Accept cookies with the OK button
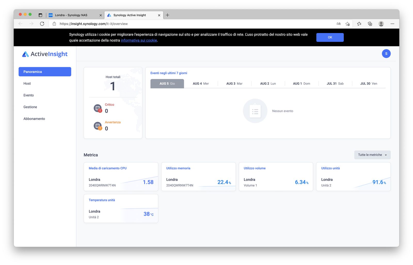 [330, 37]
